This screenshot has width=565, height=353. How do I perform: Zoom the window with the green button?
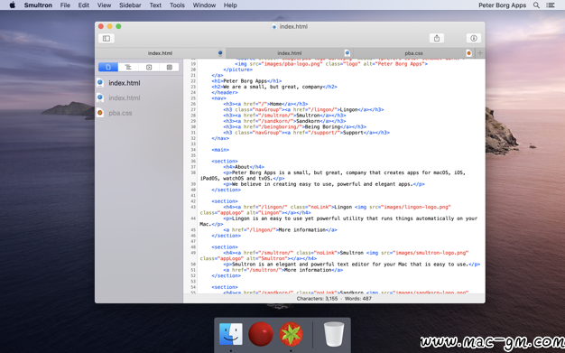pos(118,26)
